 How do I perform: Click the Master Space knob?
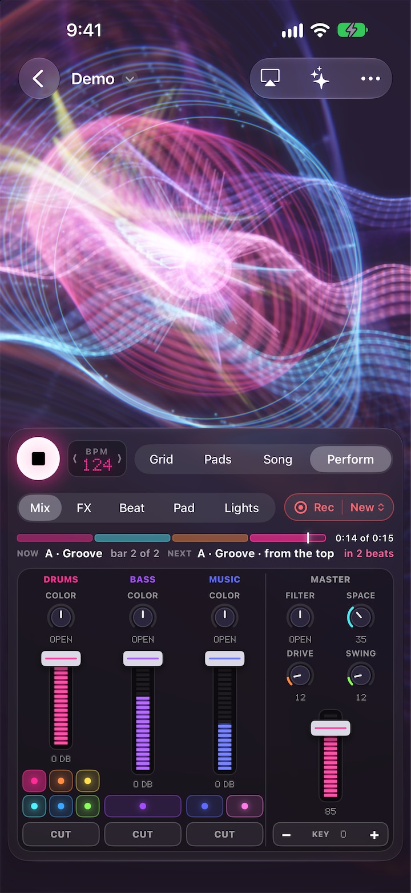point(361,617)
